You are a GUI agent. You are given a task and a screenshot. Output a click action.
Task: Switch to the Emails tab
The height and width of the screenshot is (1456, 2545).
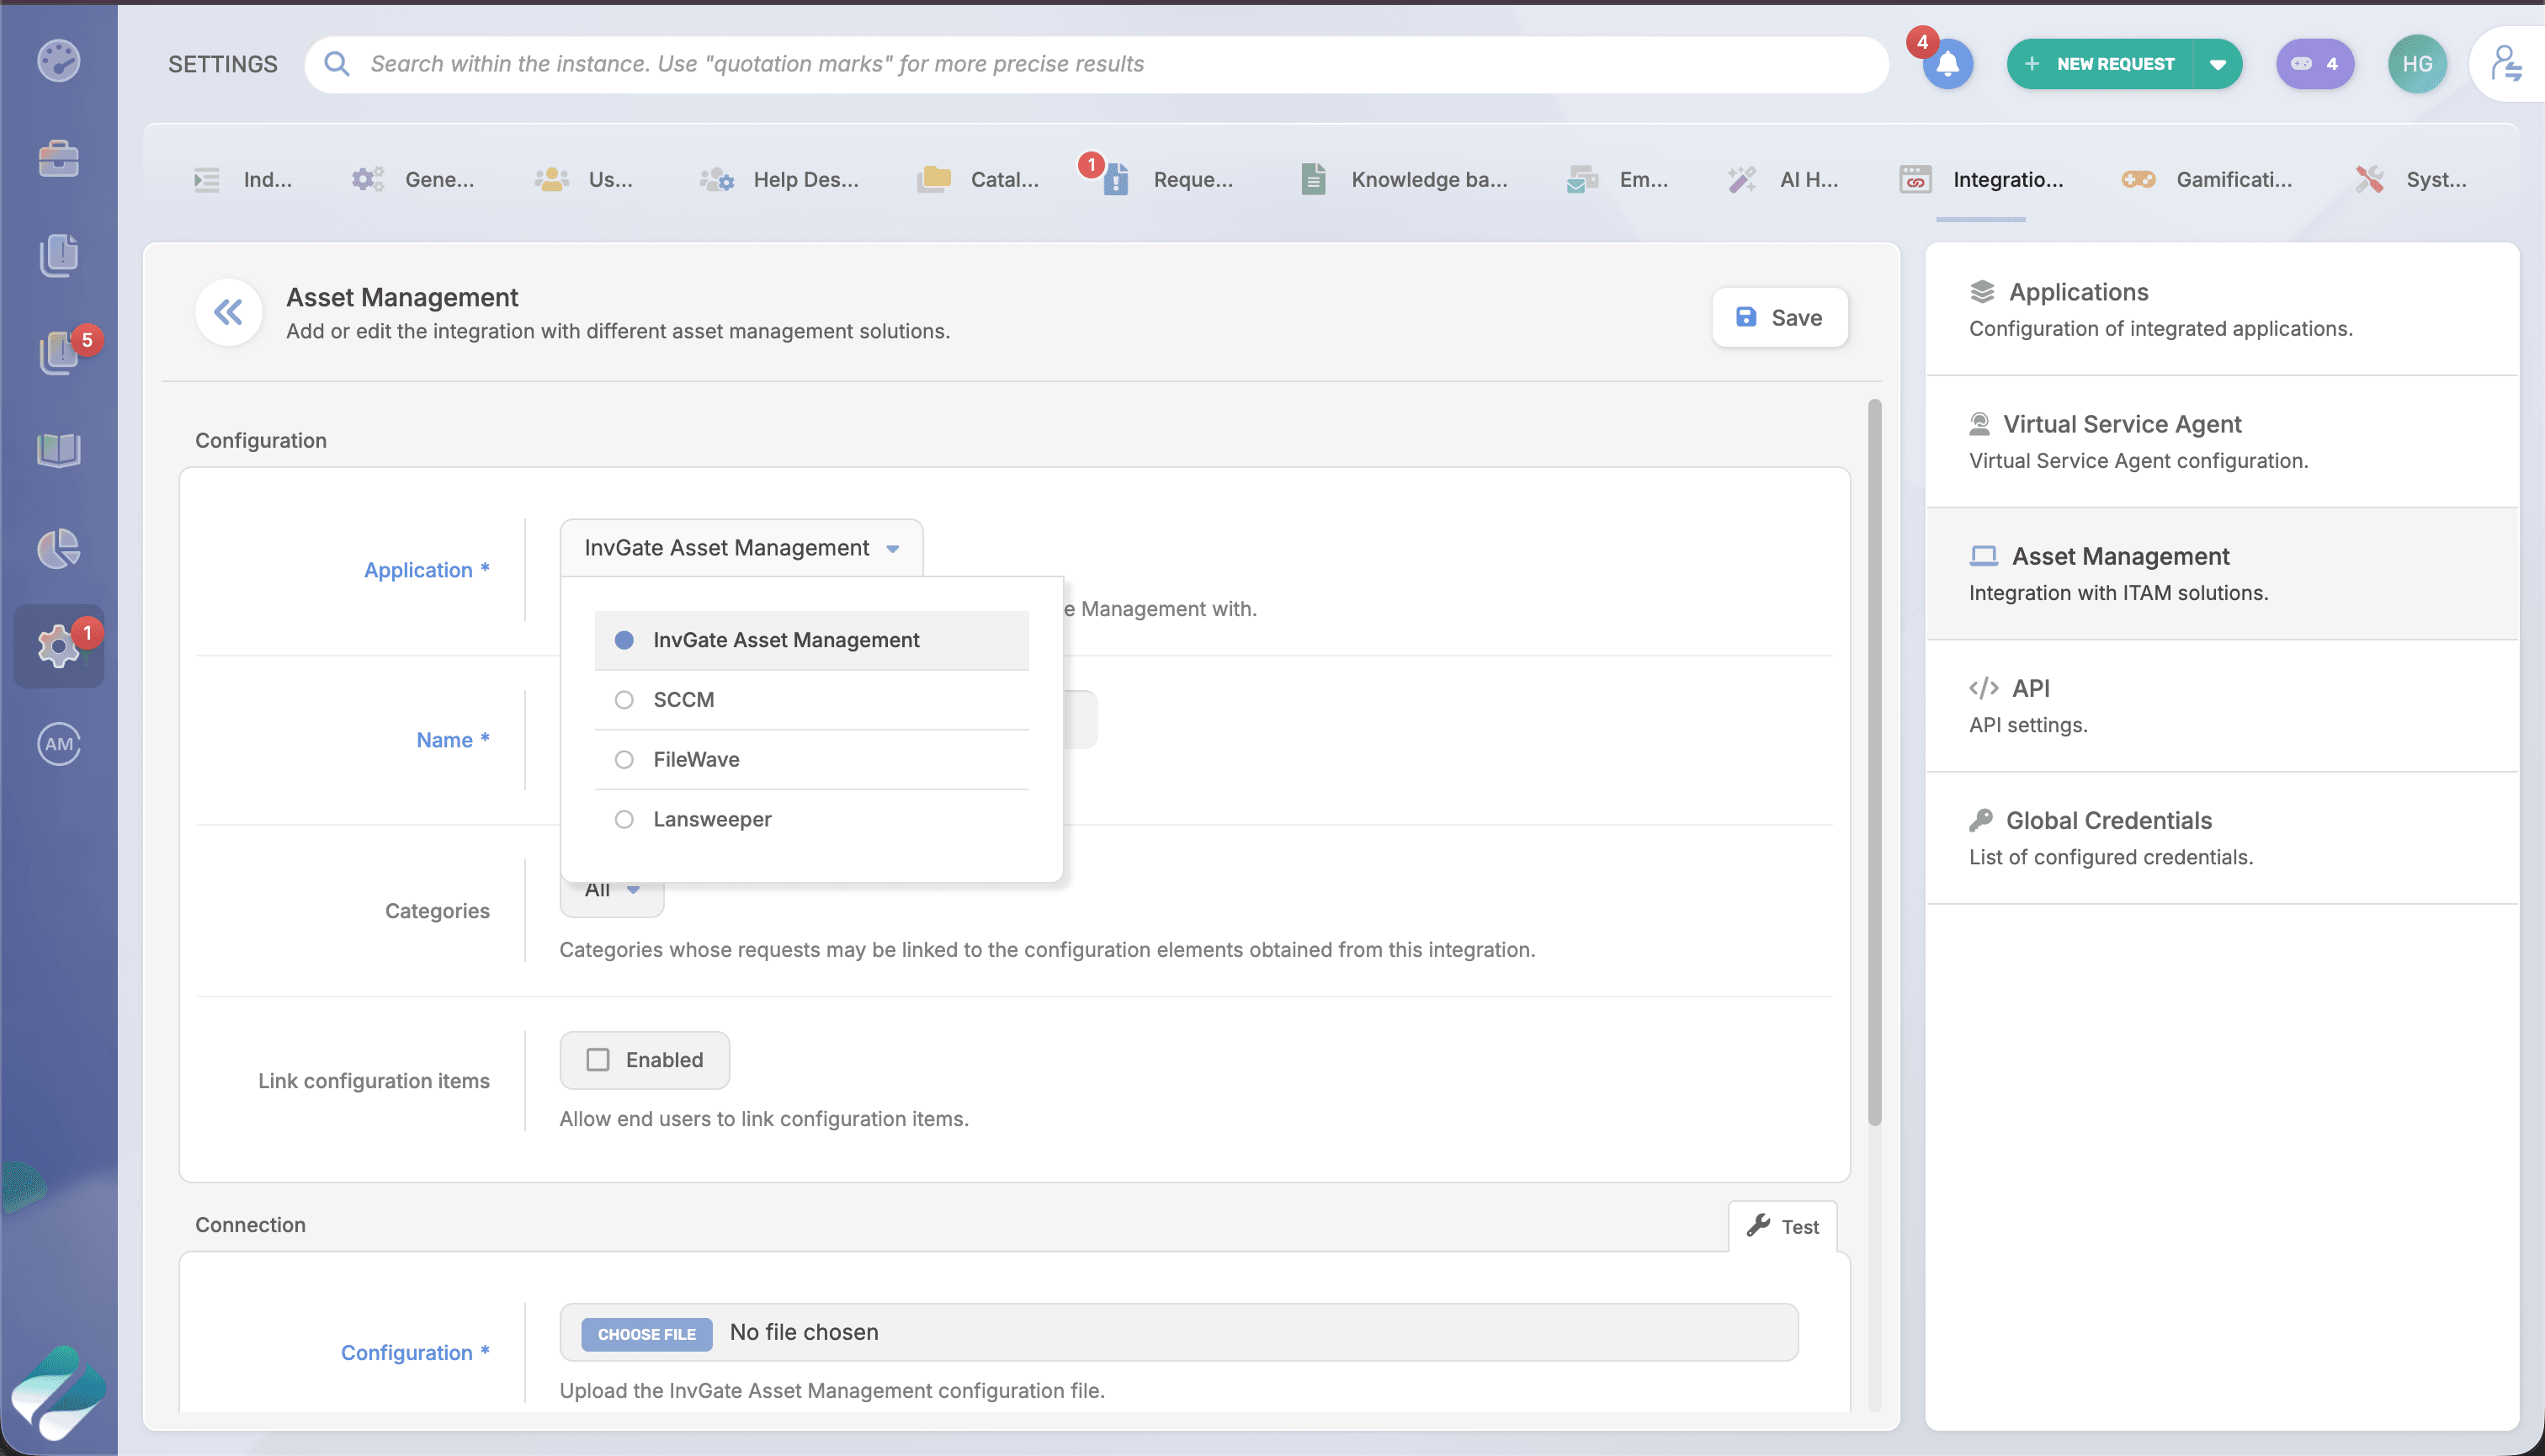point(1617,179)
